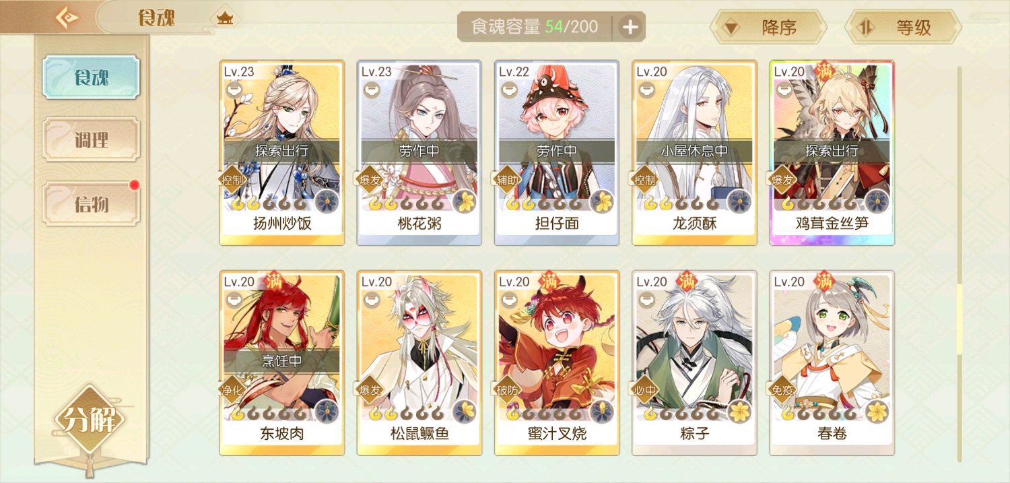Open the 等级 sort dropdown
Image resolution: width=1010 pixels, height=483 pixels.
point(903,27)
